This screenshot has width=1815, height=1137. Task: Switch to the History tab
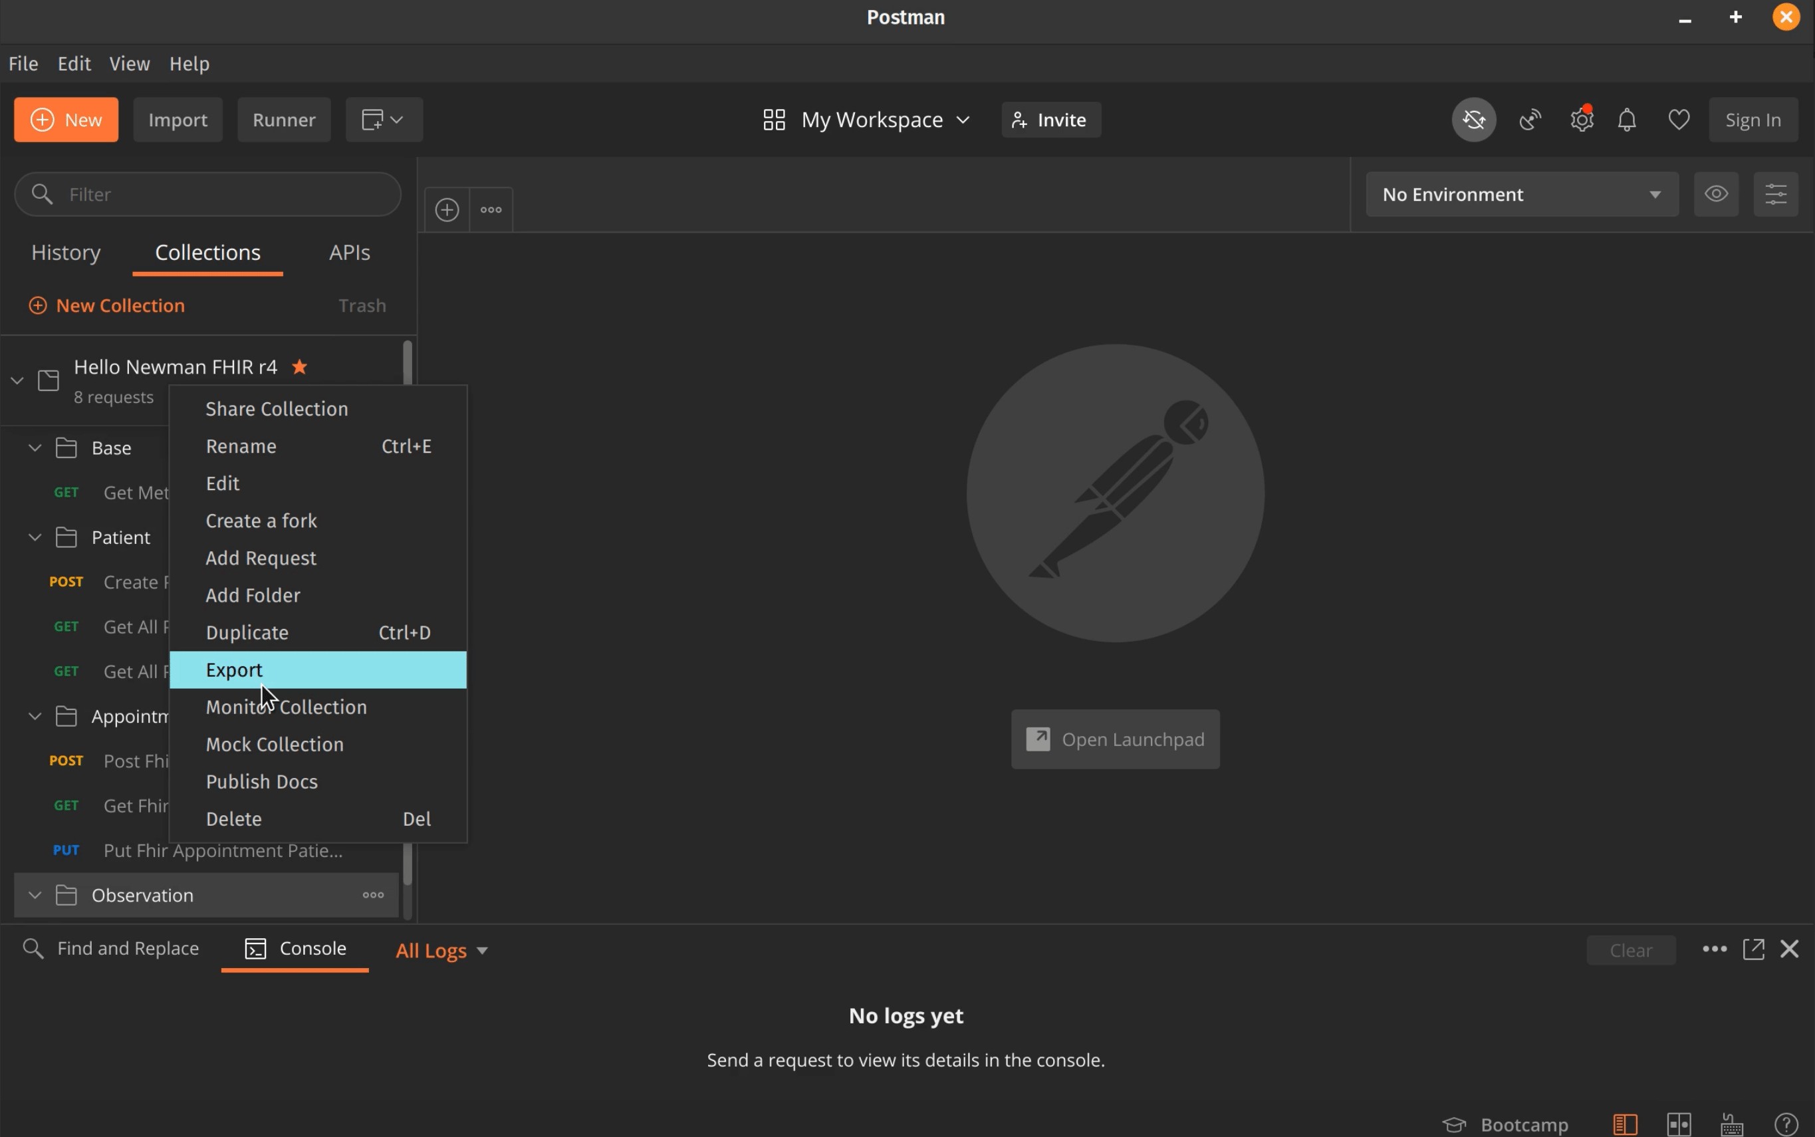point(66,253)
